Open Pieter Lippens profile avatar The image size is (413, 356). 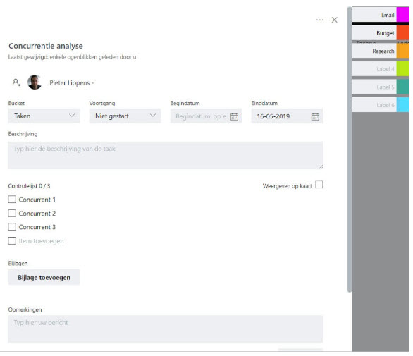(x=35, y=82)
